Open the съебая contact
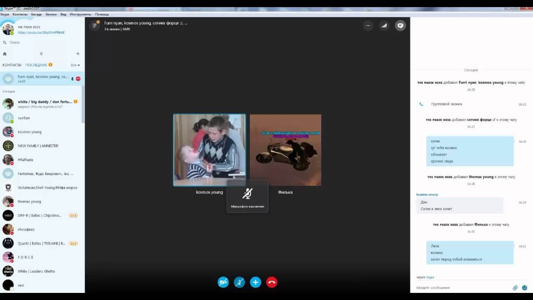 [x=41, y=118]
